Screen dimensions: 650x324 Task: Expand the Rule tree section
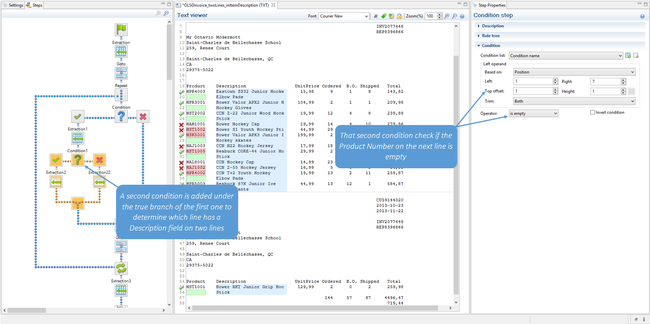[x=491, y=36]
